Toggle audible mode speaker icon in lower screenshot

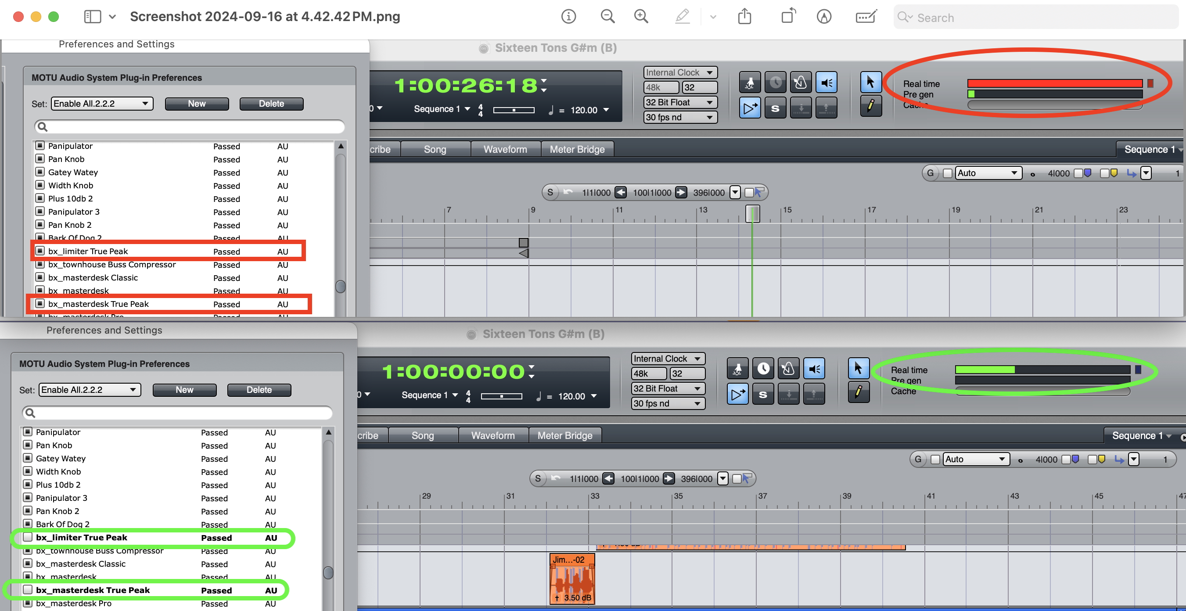pos(813,368)
